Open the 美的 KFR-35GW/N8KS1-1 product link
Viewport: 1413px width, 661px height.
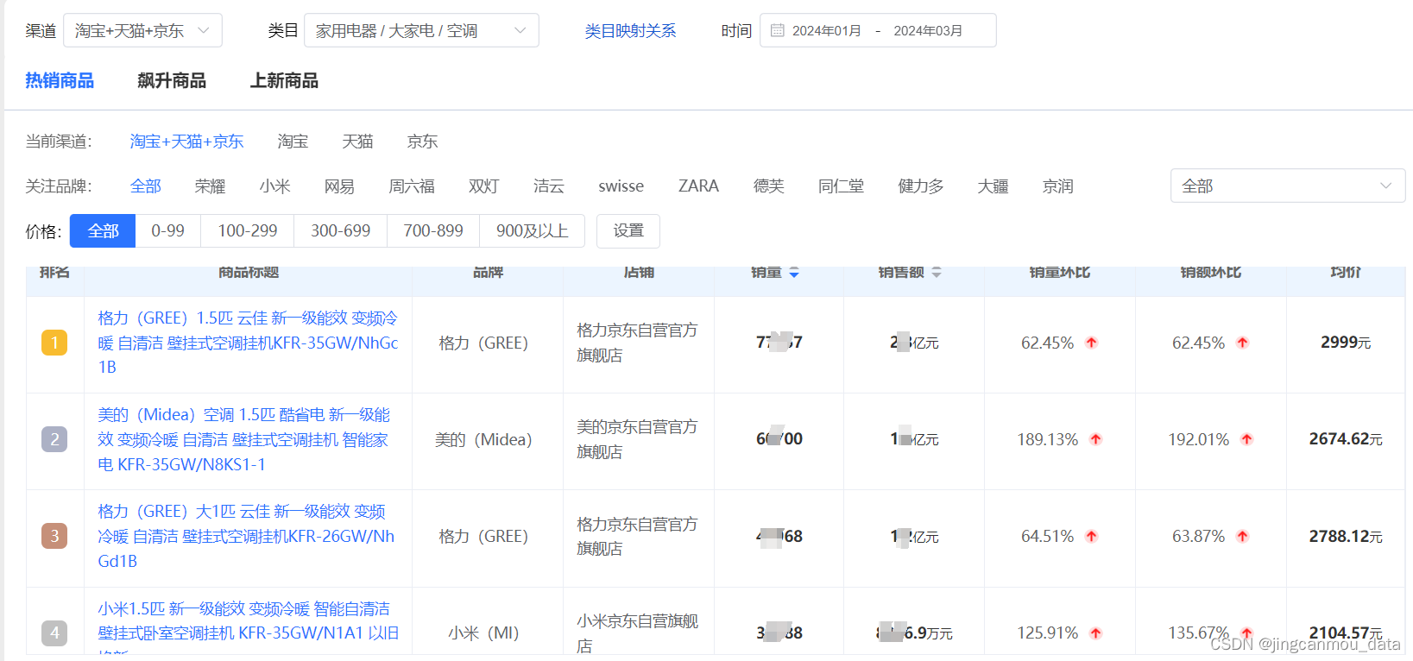[243, 439]
